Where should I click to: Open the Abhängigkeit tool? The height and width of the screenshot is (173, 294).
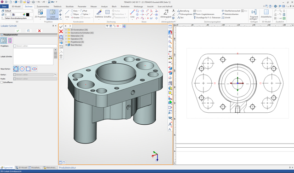166,14
